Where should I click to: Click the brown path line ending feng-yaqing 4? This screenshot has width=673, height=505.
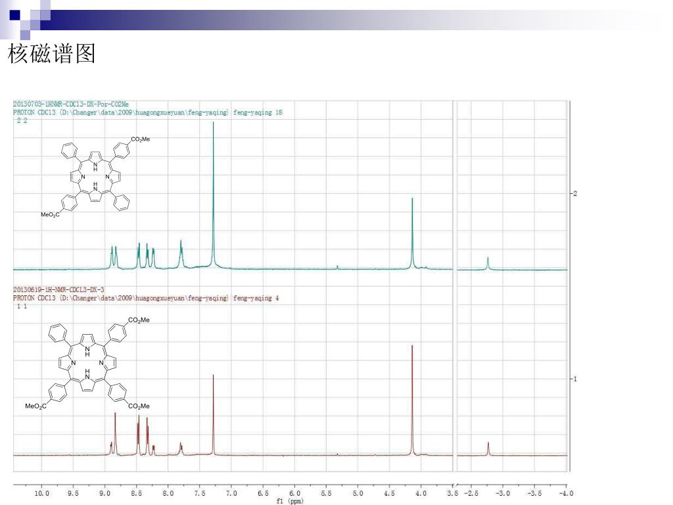pyautogui.click(x=146, y=298)
